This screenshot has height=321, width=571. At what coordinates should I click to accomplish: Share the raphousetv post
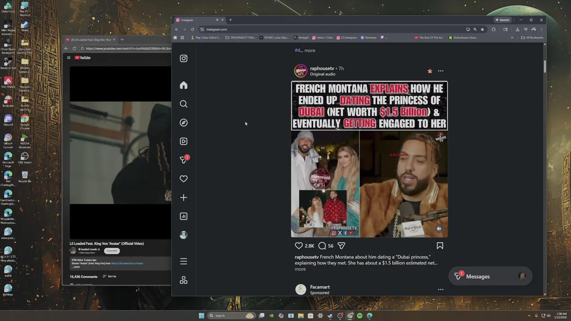tap(341, 246)
